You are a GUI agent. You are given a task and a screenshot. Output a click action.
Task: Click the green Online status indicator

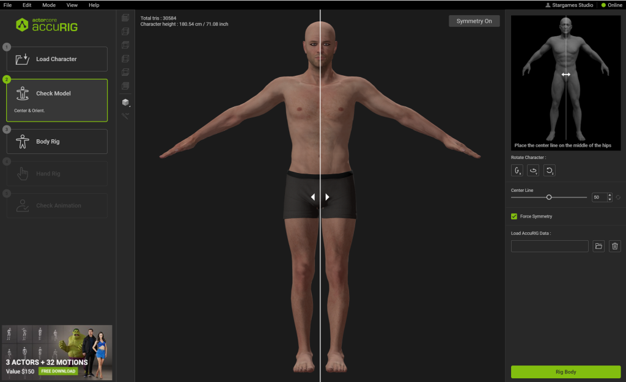tap(603, 5)
